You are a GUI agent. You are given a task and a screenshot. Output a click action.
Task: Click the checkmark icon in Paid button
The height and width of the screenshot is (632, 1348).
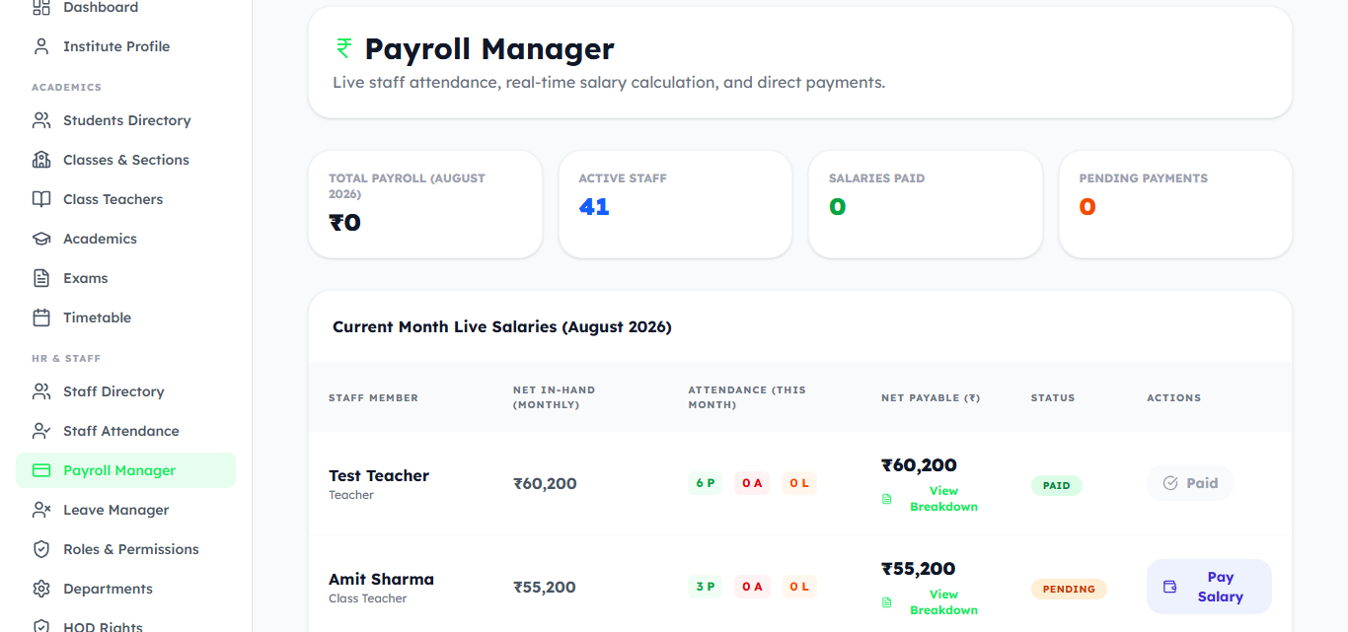1170,483
